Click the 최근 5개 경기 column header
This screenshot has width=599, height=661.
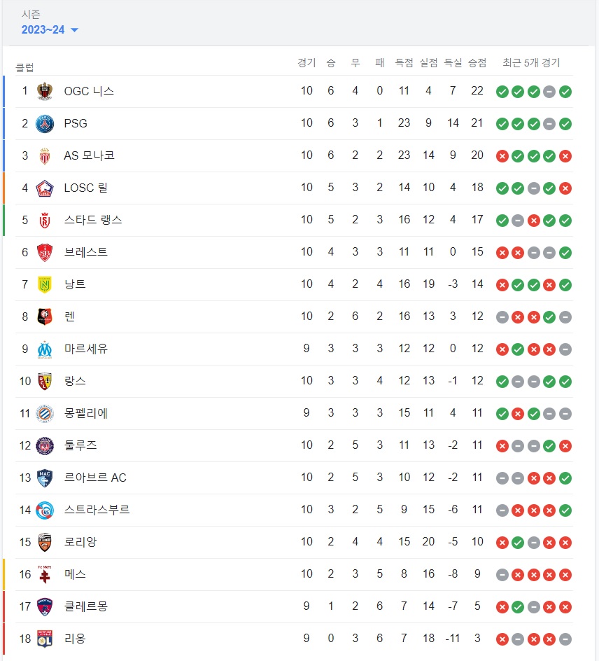click(x=532, y=63)
